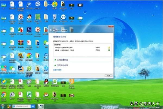Click the Windows Start orb
Image resolution: width=163 pixels, height=109 pixels.
[3, 106]
